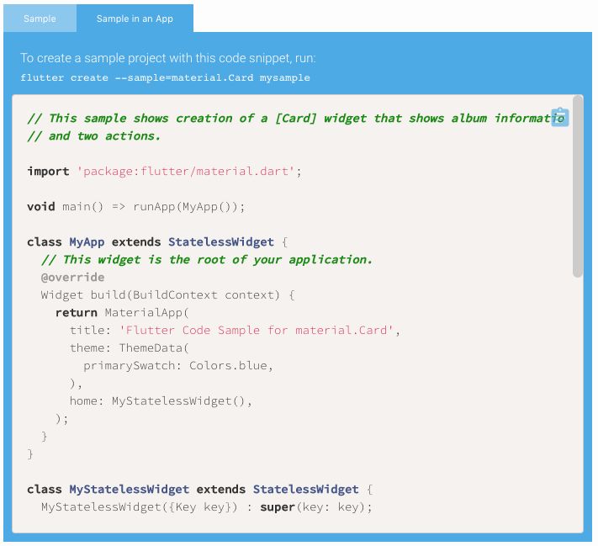The height and width of the screenshot is (546, 598).
Task: Click the @override annotation
Action: 72,277
